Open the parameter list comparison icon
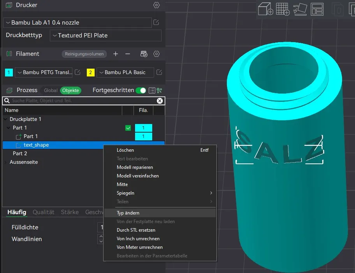 coord(152,90)
